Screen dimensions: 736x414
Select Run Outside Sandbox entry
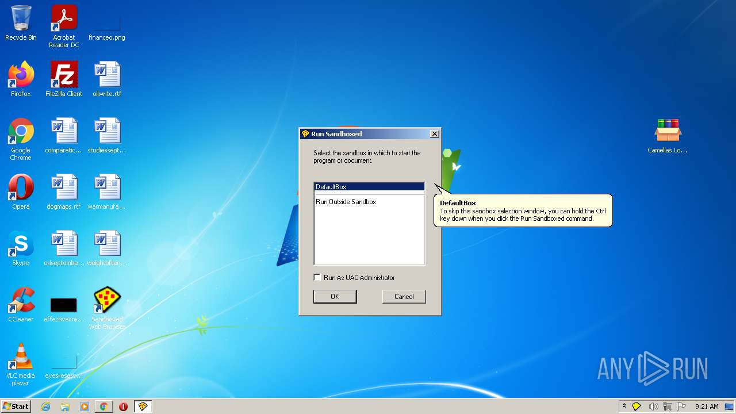pos(369,202)
